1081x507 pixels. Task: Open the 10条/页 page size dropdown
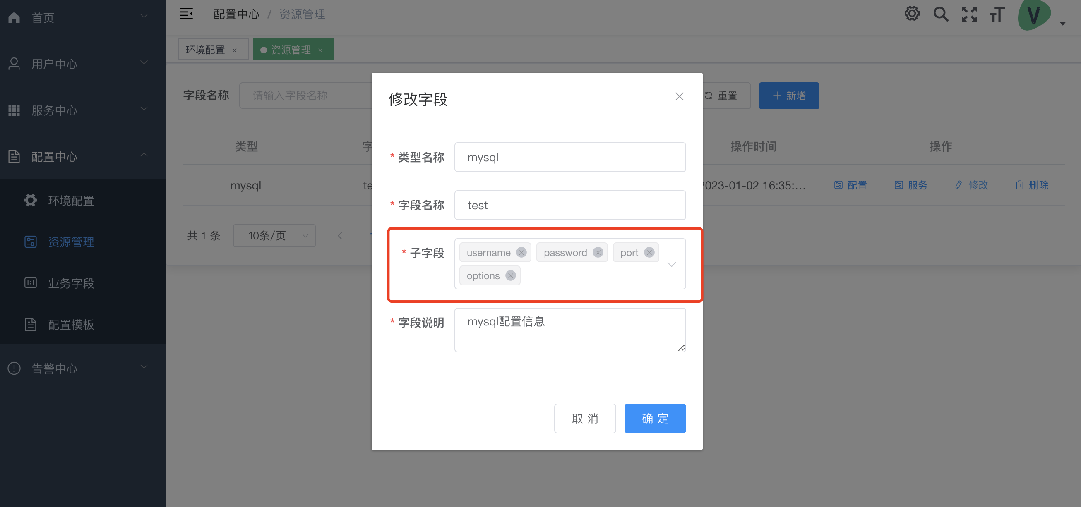(274, 236)
